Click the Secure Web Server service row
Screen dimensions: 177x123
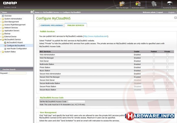pos(106,80)
